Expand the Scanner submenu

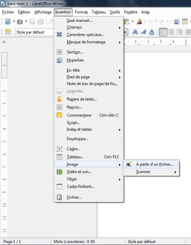pos(151,172)
